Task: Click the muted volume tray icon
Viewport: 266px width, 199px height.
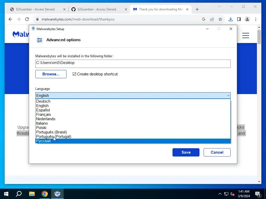Action: [x=232, y=194]
